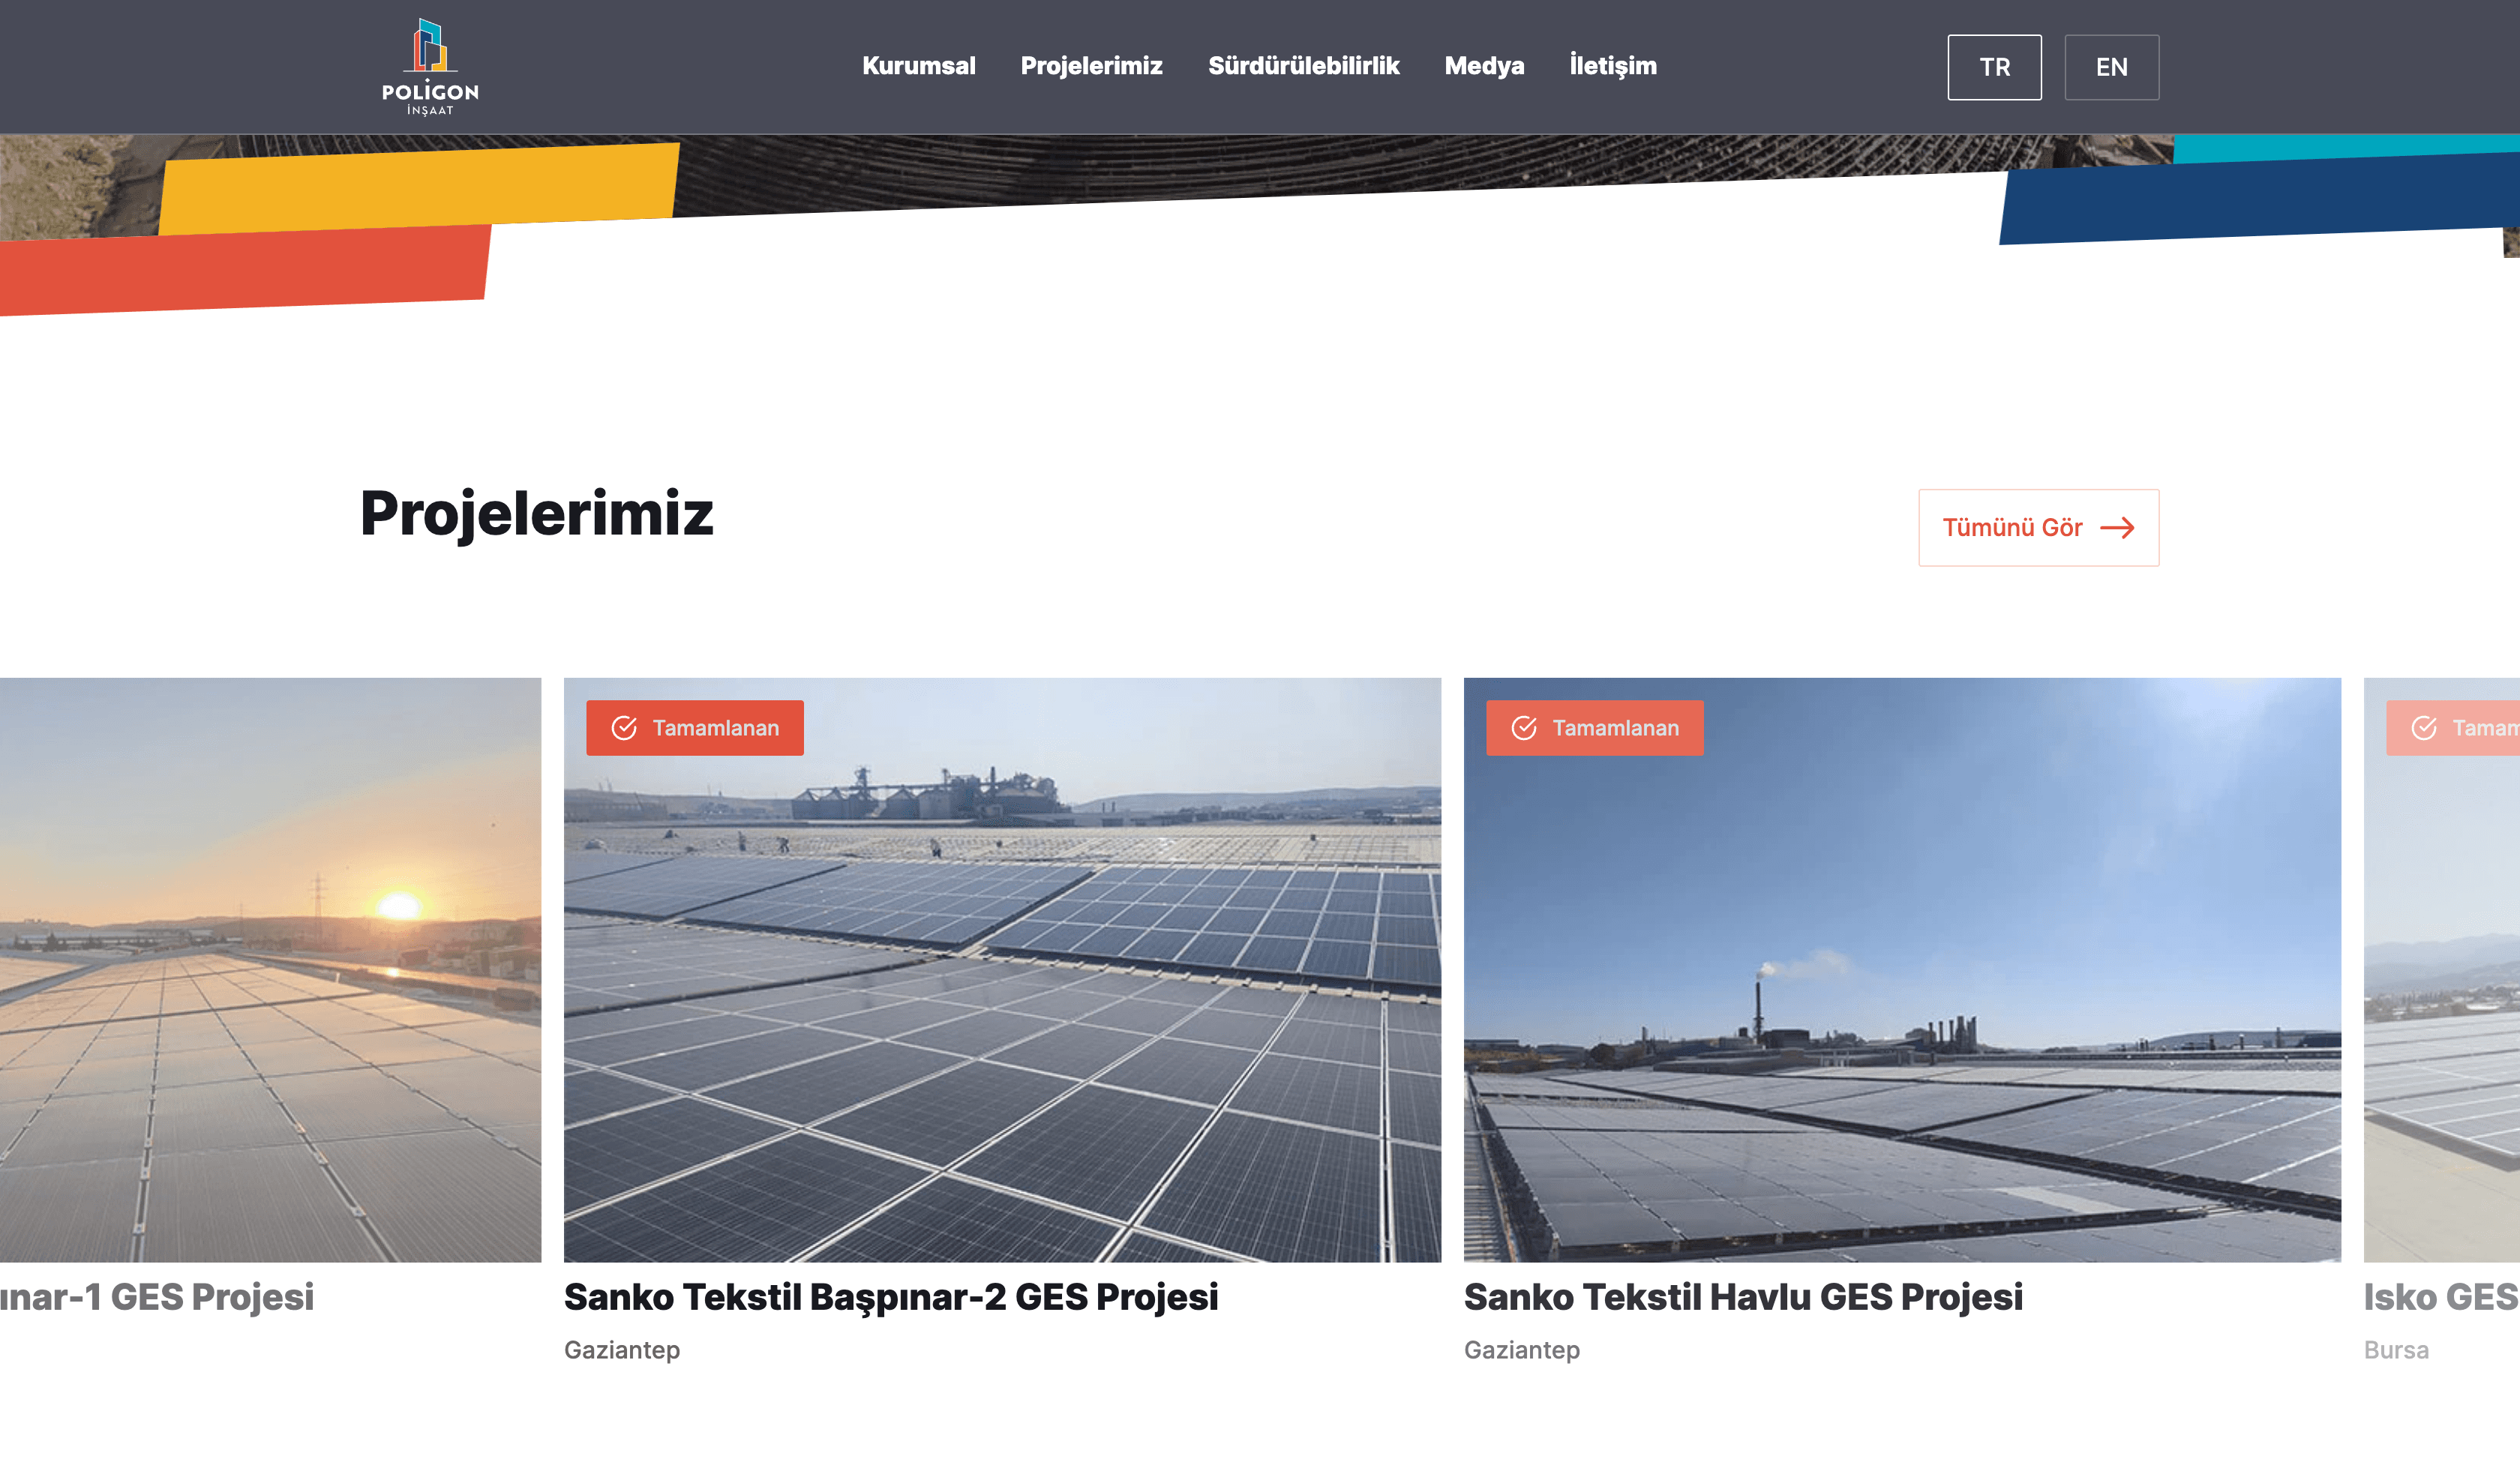The image size is (2520, 1462).
Task: Open the Sürdürülebilirlik menu
Action: 1303,66
